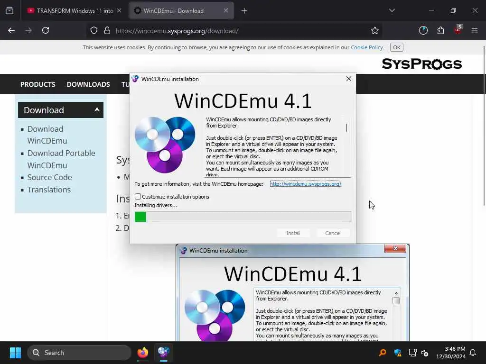
Task: Click the taskbar Search box
Action: (79, 353)
